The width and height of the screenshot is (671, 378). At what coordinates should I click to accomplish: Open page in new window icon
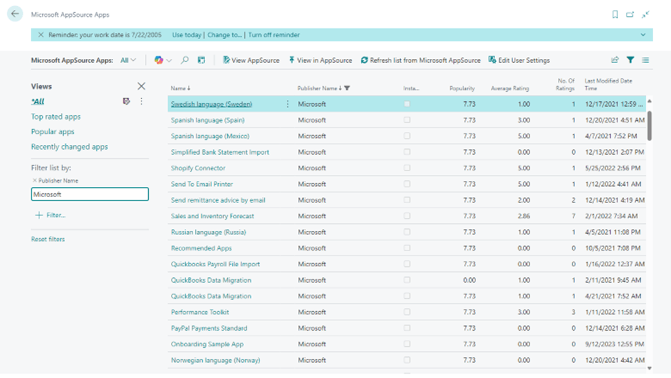[630, 15]
